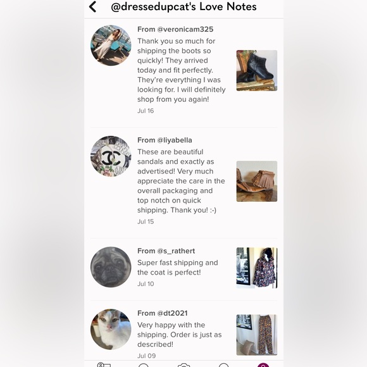367x367 pixels.
Task: View the black boots listing thumbnail
Action: tap(257, 70)
